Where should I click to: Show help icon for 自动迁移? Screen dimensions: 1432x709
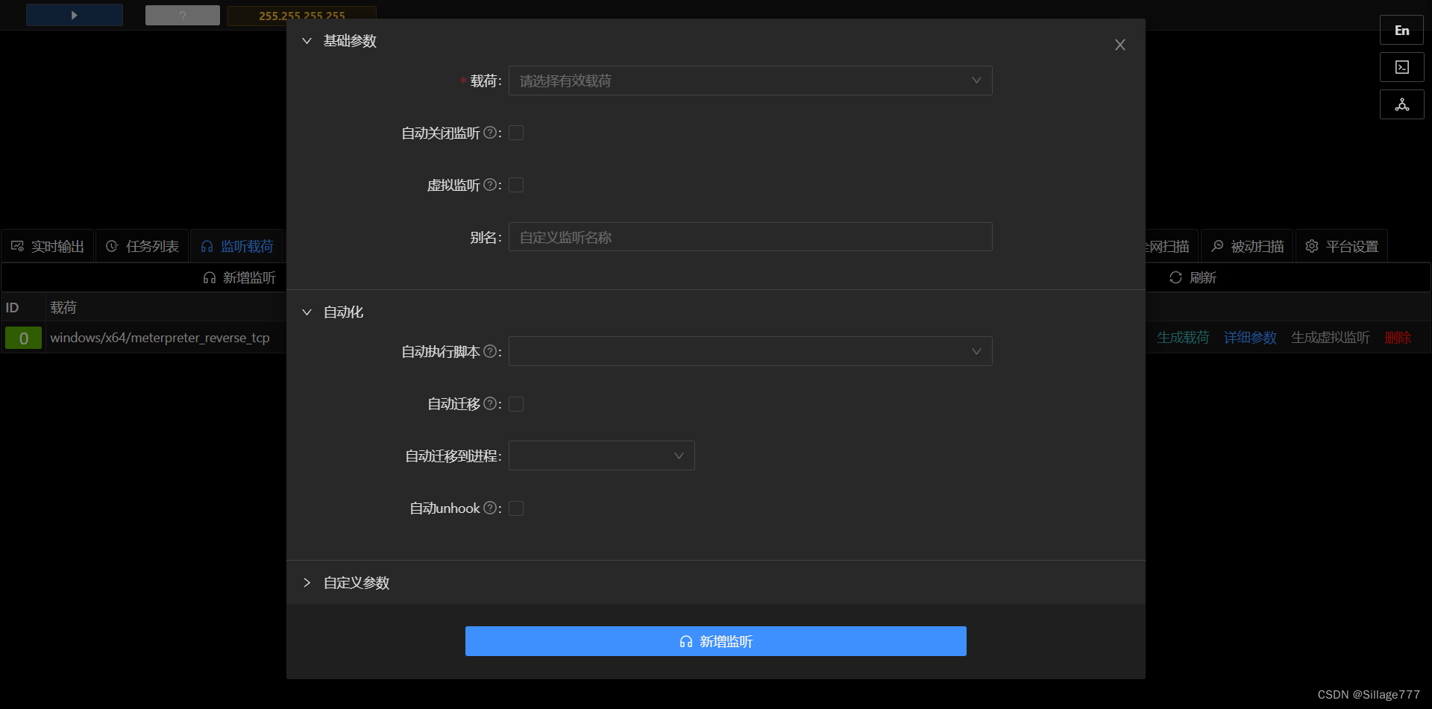(490, 403)
